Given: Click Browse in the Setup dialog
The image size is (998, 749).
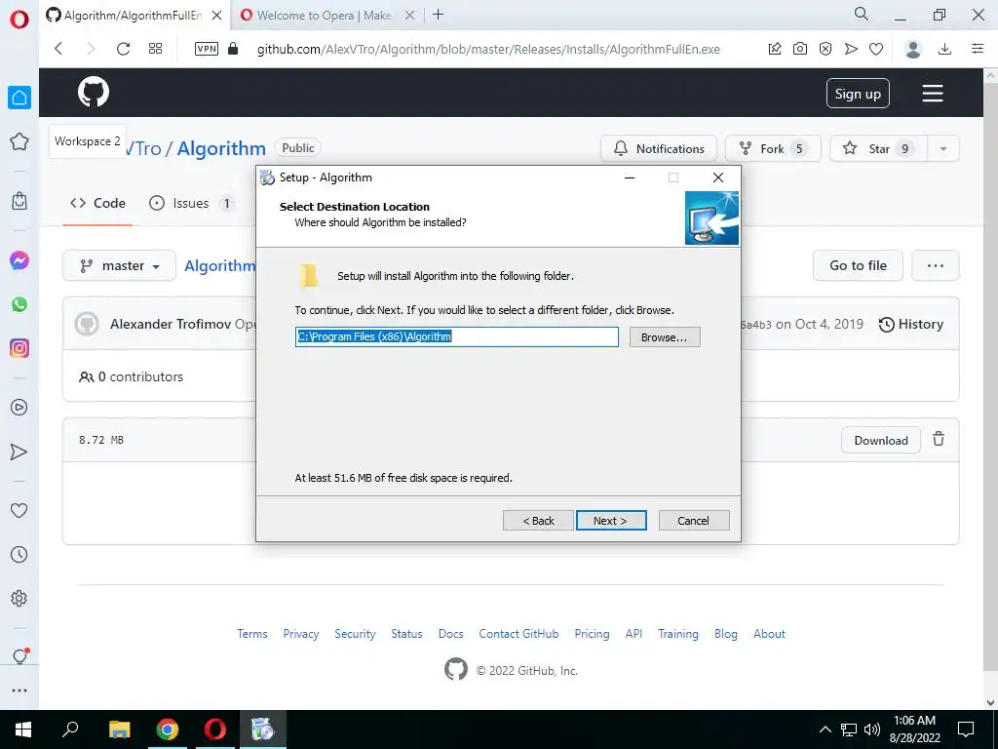Looking at the screenshot, I should click(665, 336).
